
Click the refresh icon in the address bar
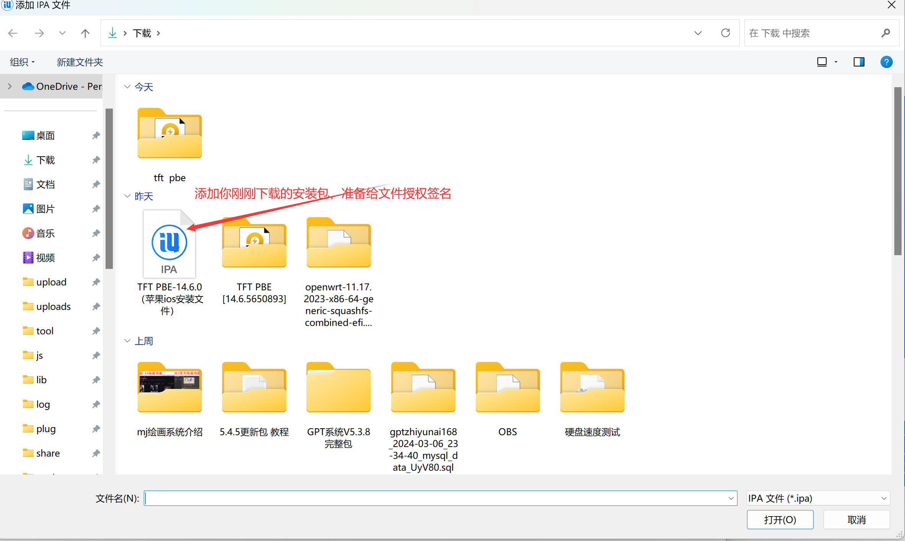(725, 33)
